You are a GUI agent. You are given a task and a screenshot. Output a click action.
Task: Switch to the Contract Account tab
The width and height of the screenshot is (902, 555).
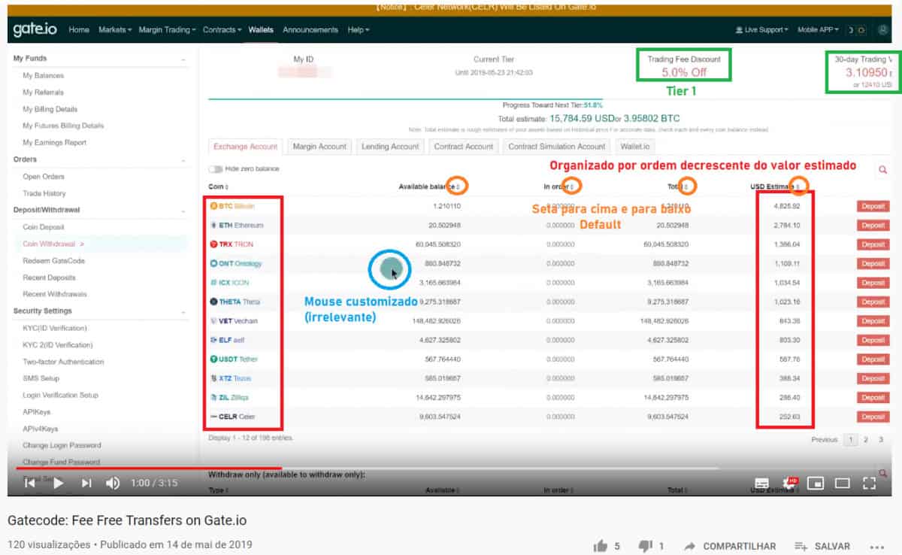(464, 147)
